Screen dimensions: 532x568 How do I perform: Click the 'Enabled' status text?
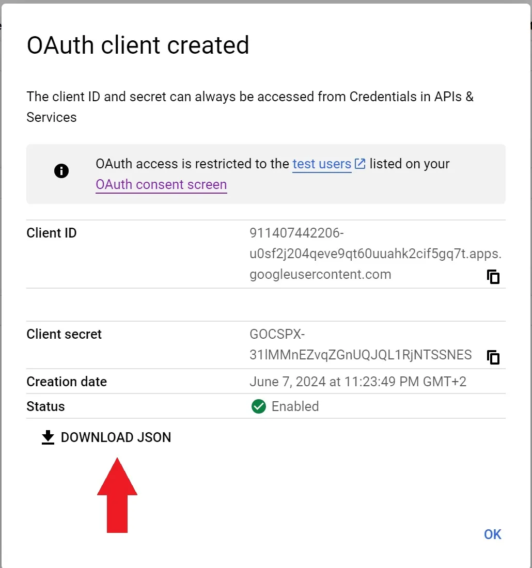pos(295,406)
